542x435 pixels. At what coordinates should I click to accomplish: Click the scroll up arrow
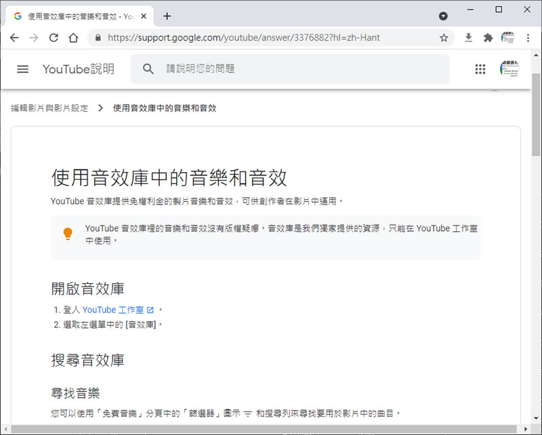click(536, 55)
